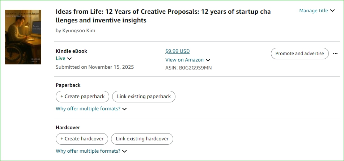Open the three-dot more actions menu
Image resolution: width=344 pixels, height=161 pixels.
[335, 54]
